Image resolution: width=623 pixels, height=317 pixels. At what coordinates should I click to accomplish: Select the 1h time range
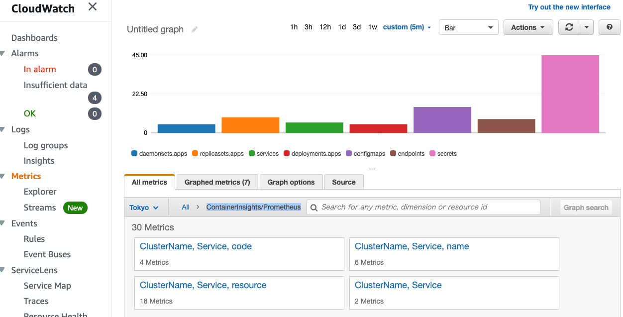(x=294, y=27)
